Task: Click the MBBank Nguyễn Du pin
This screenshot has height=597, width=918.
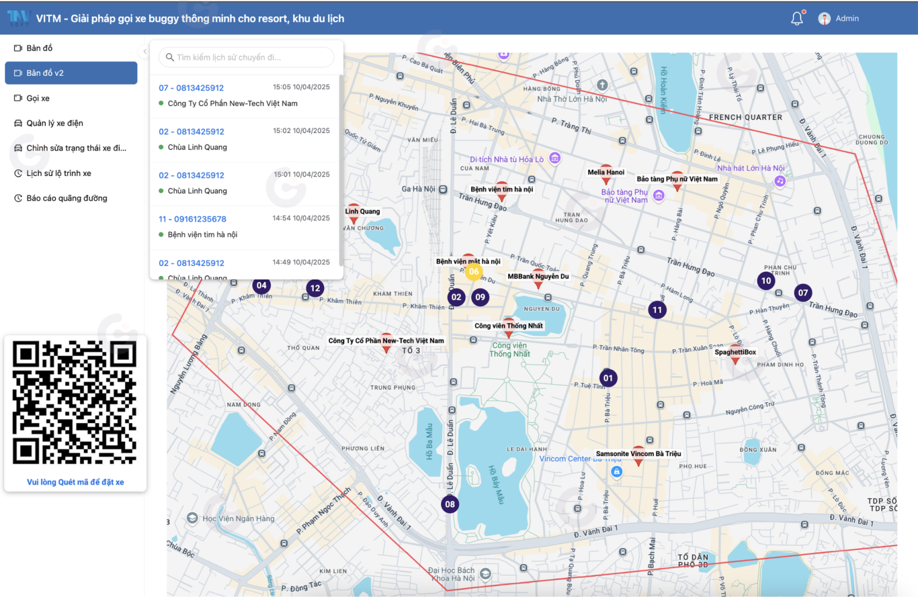Action: pyautogui.click(x=538, y=279)
